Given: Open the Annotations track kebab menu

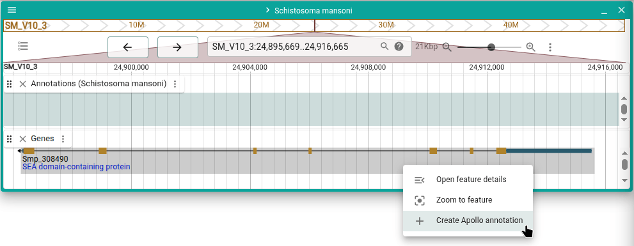Looking at the screenshot, I should tap(175, 84).
